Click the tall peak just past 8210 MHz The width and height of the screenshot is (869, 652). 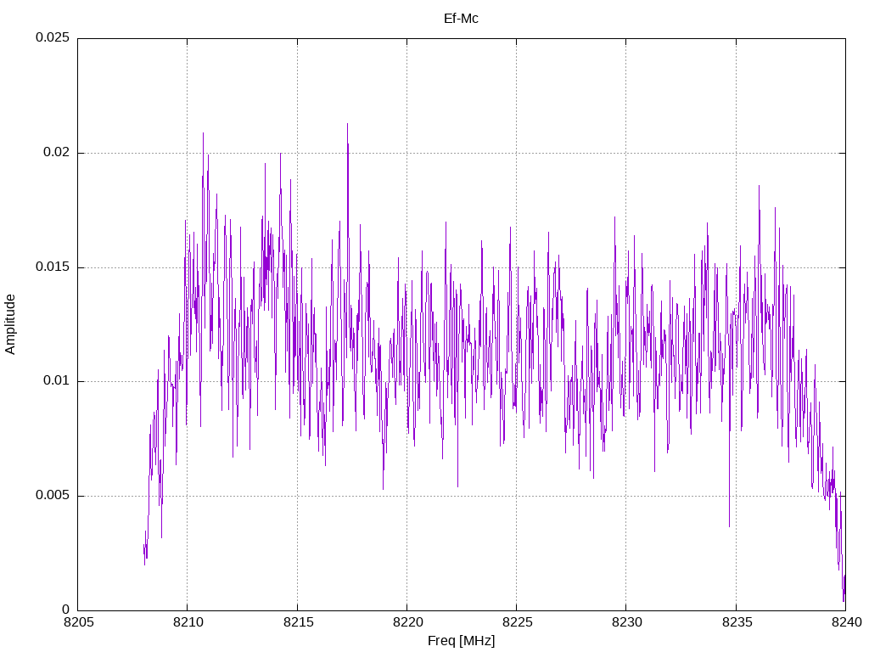203,133
